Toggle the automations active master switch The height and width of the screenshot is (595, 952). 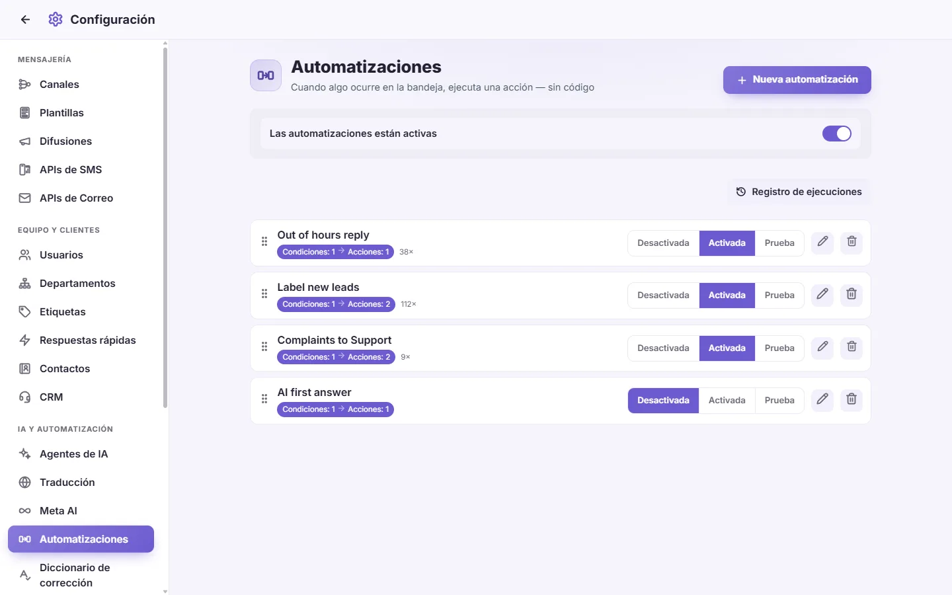[837, 134]
